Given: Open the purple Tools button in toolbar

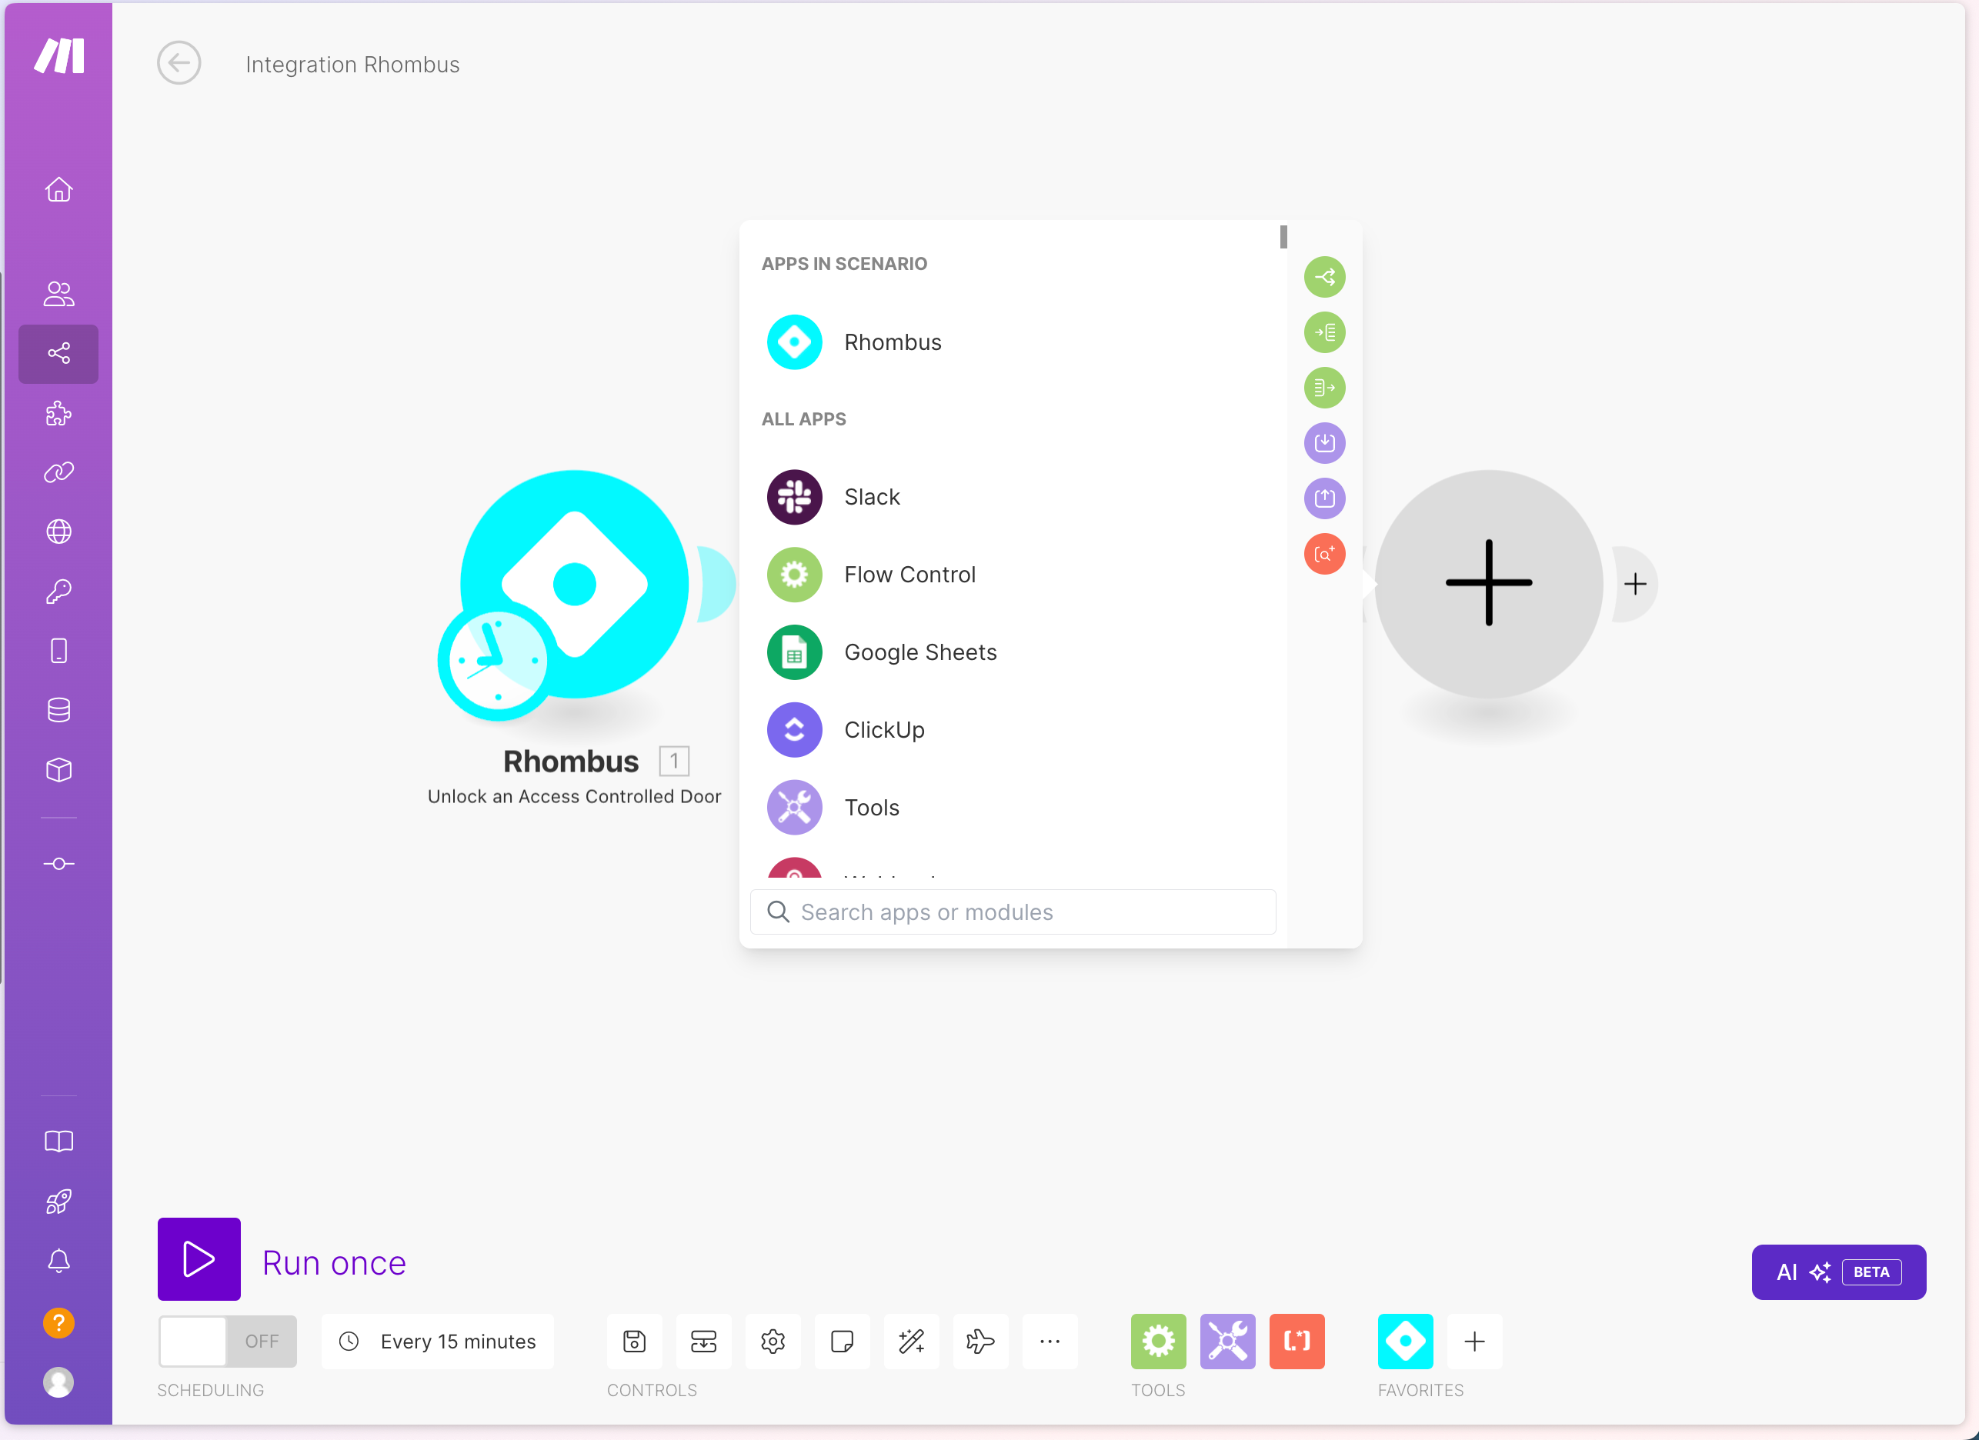Looking at the screenshot, I should pyautogui.click(x=1228, y=1342).
